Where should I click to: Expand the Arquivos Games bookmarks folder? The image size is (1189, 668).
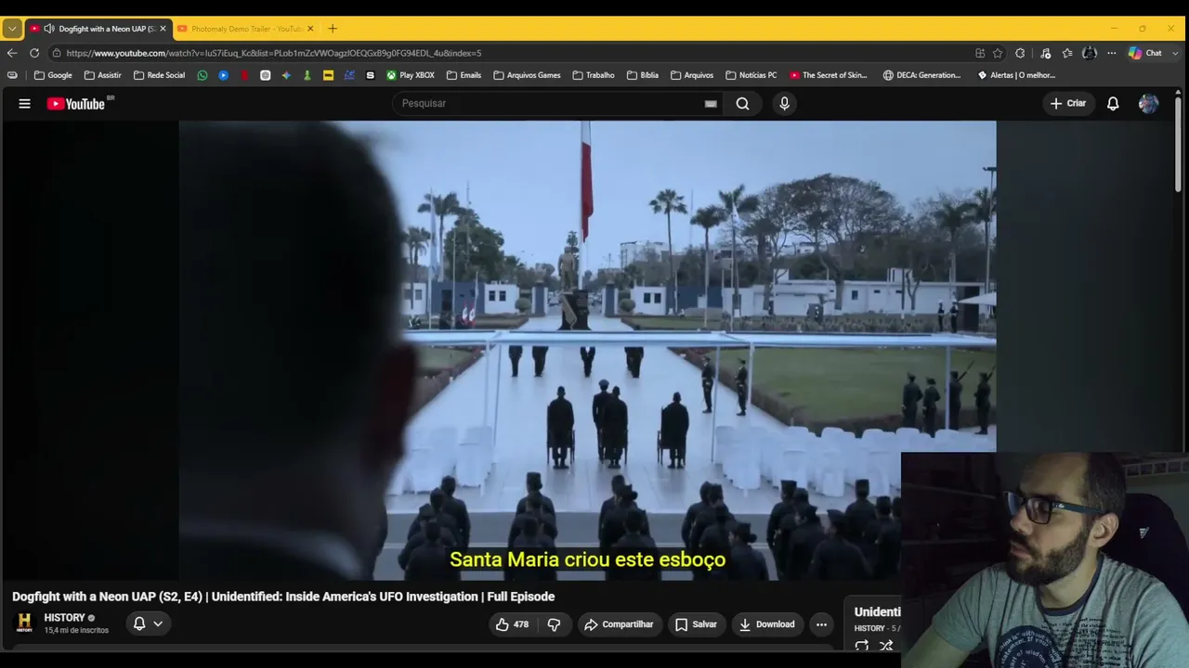click(527, 75)
